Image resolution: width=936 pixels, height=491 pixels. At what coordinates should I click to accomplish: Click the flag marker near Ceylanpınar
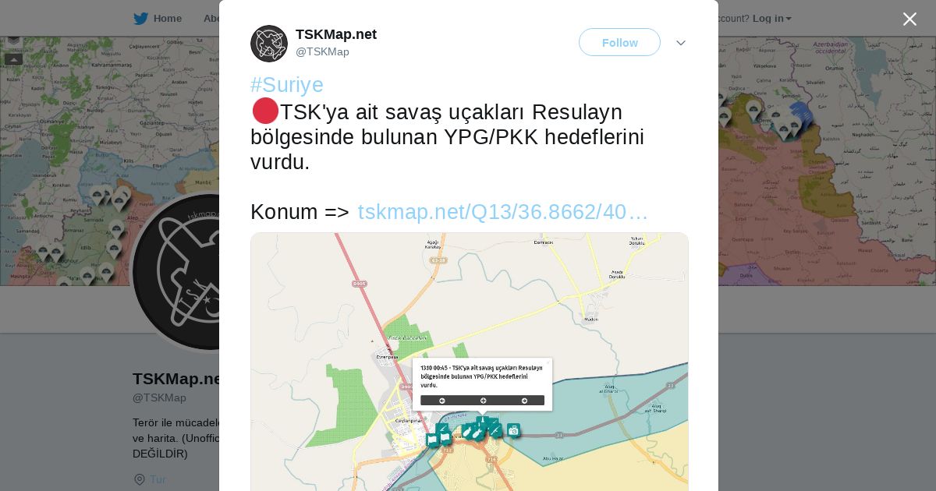click(x=433, y=440)
